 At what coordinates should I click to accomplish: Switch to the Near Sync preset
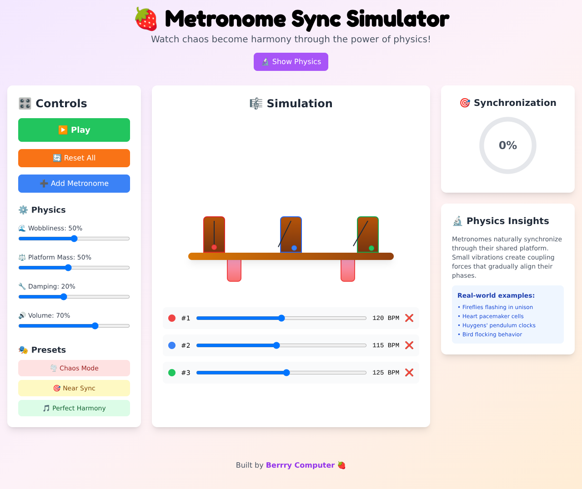[74, 388]
